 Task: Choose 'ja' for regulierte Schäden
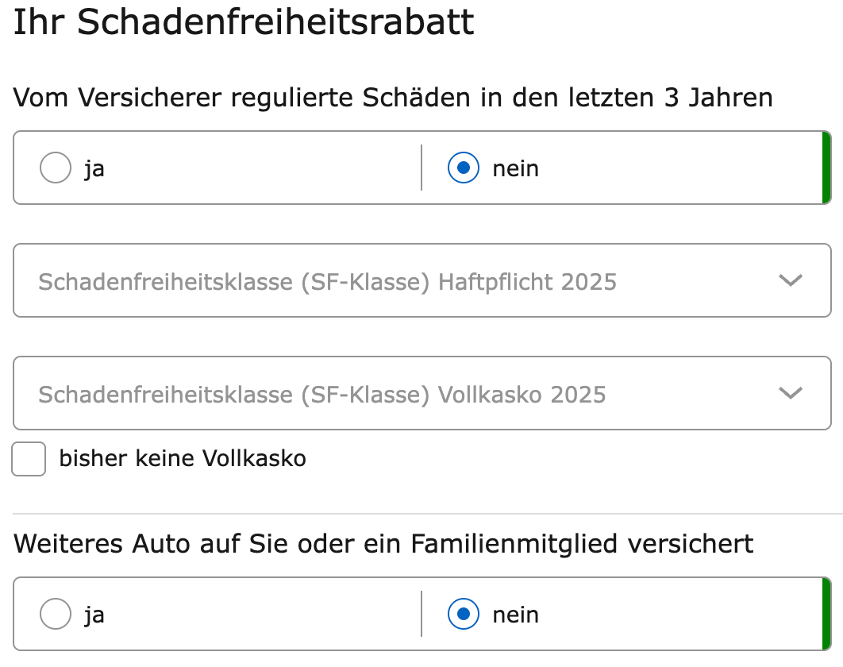[x=55, y=168]
